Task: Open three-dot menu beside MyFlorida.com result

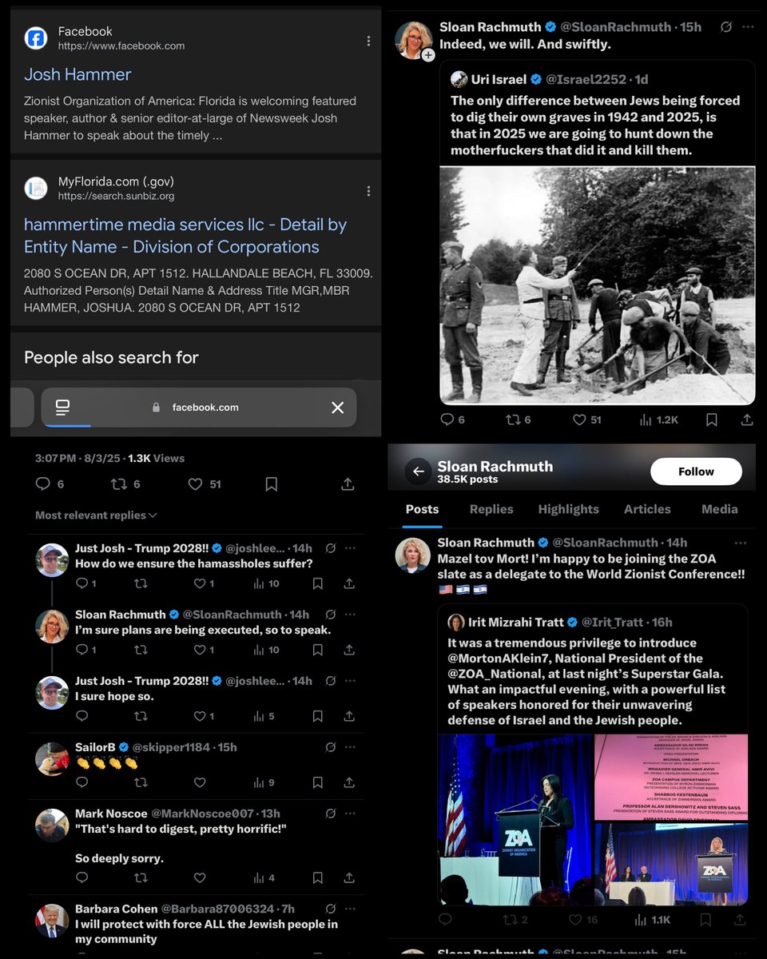Action: [x=368, y=191]
